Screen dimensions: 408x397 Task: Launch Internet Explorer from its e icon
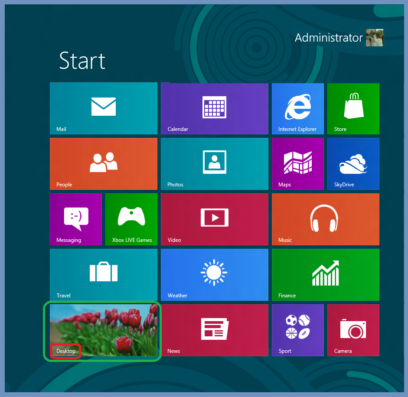click(x=298, y=107)
